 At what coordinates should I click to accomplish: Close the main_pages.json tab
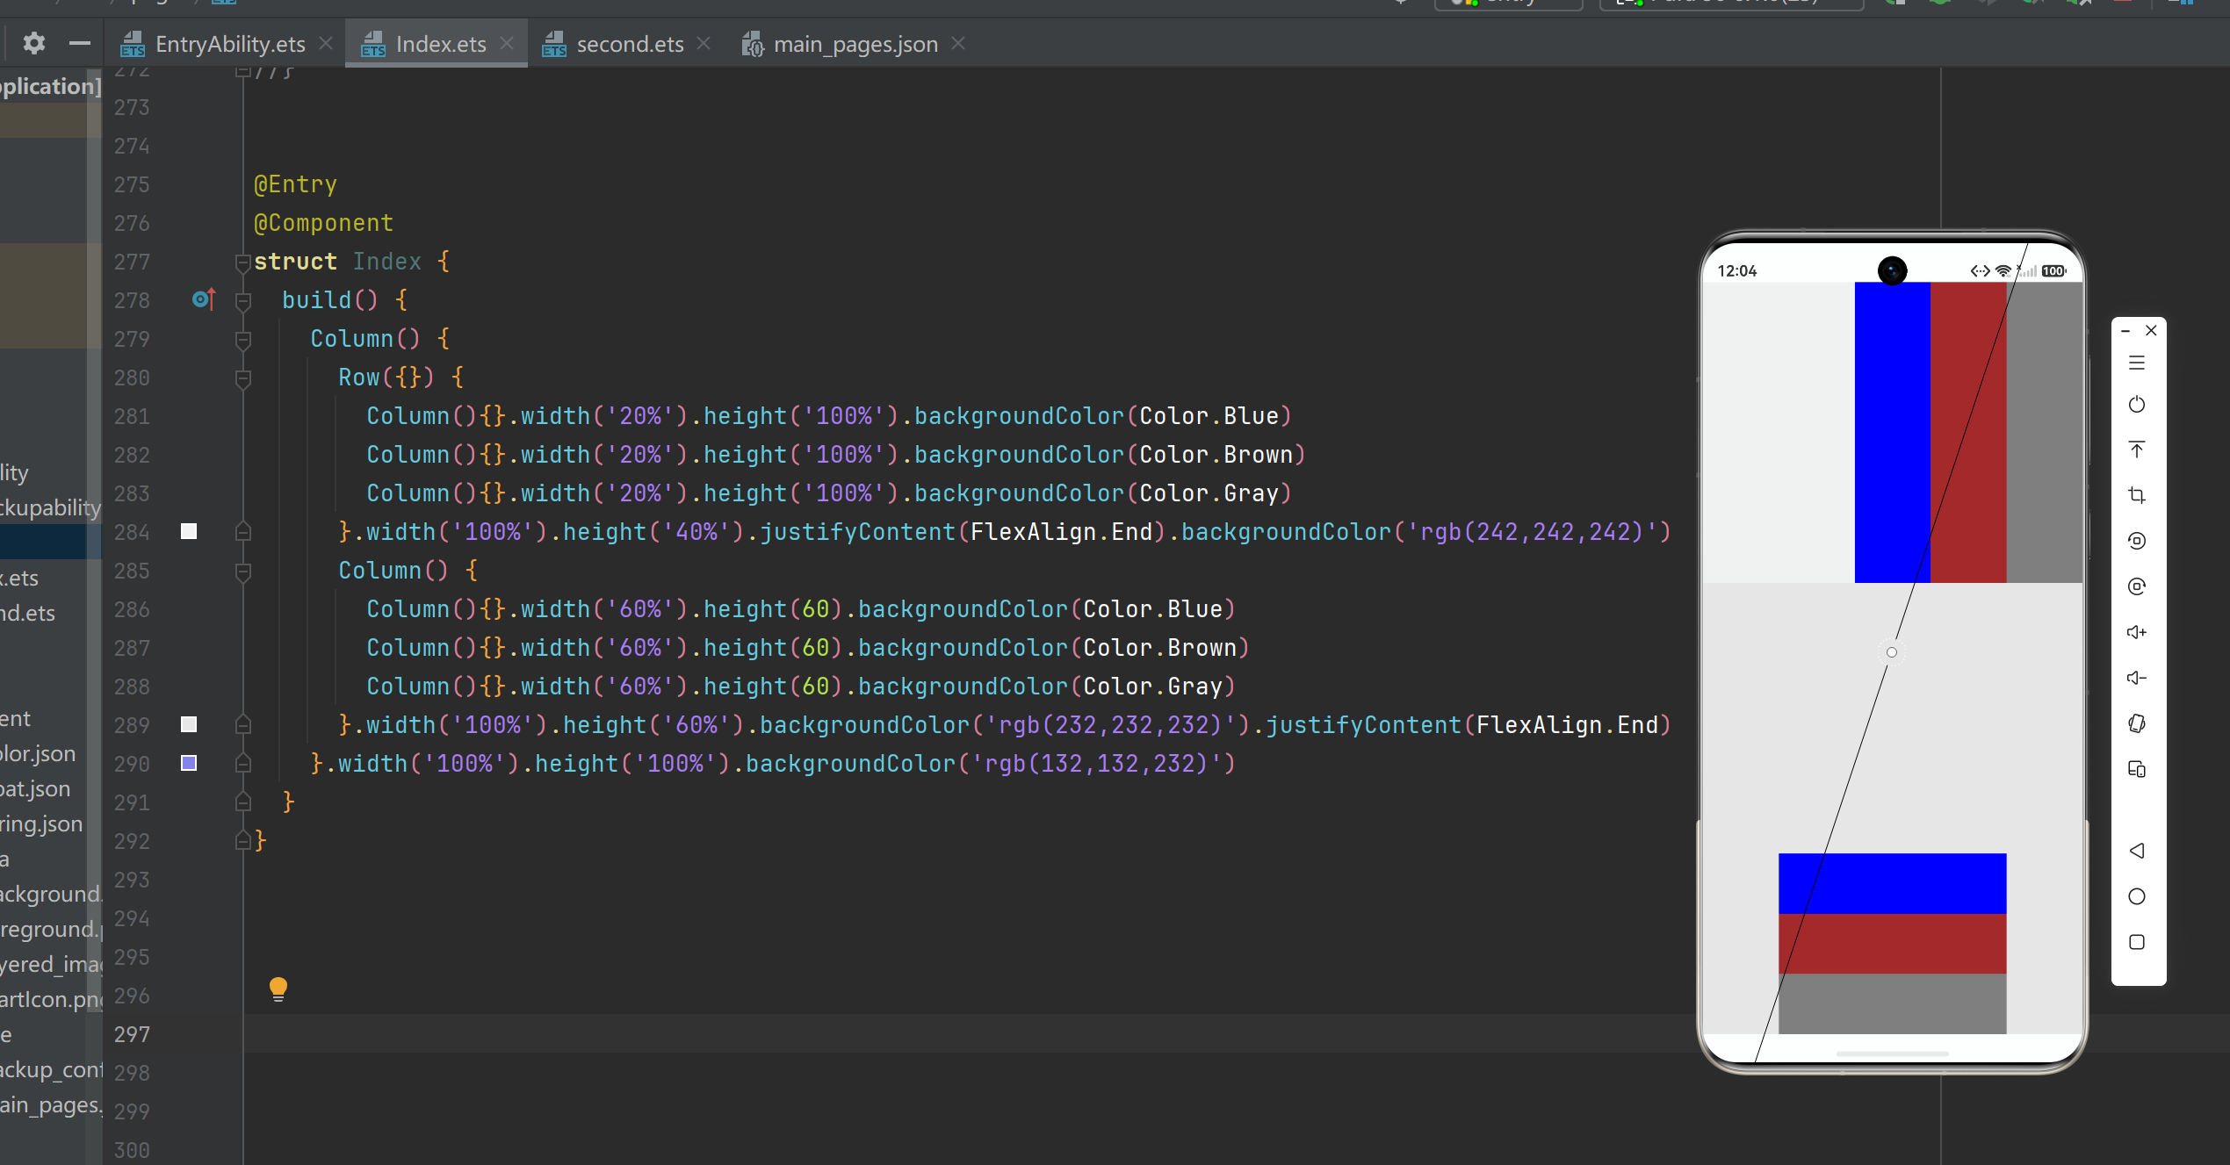[958, 43]
